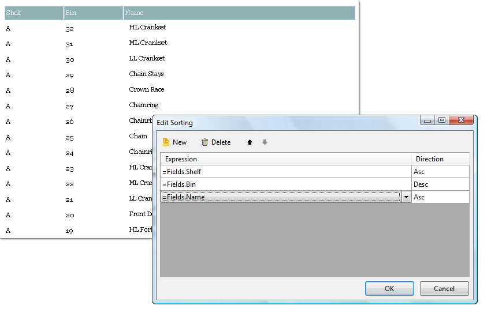Click the New sort expression button
Image resolution: width=491 pixels, height=317 pixels.
[174, 142]
